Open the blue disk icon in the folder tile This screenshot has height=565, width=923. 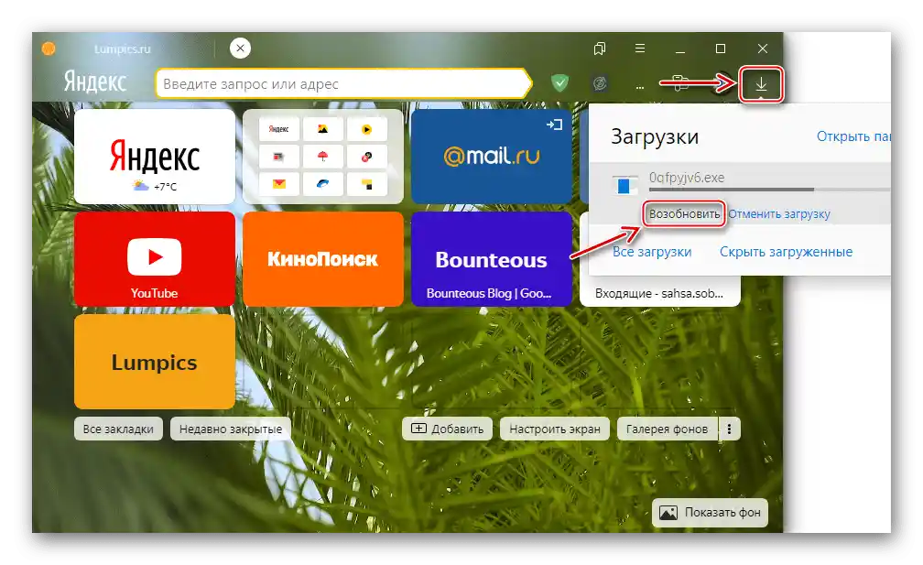(322, 184)
